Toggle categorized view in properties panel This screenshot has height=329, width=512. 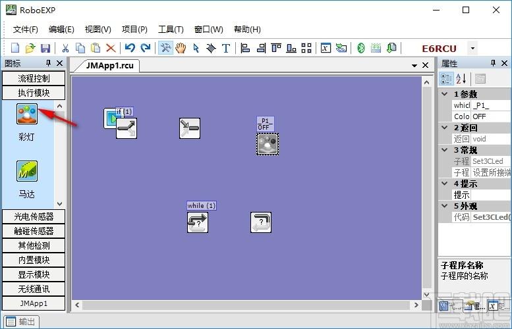click(x=446, y=78)
